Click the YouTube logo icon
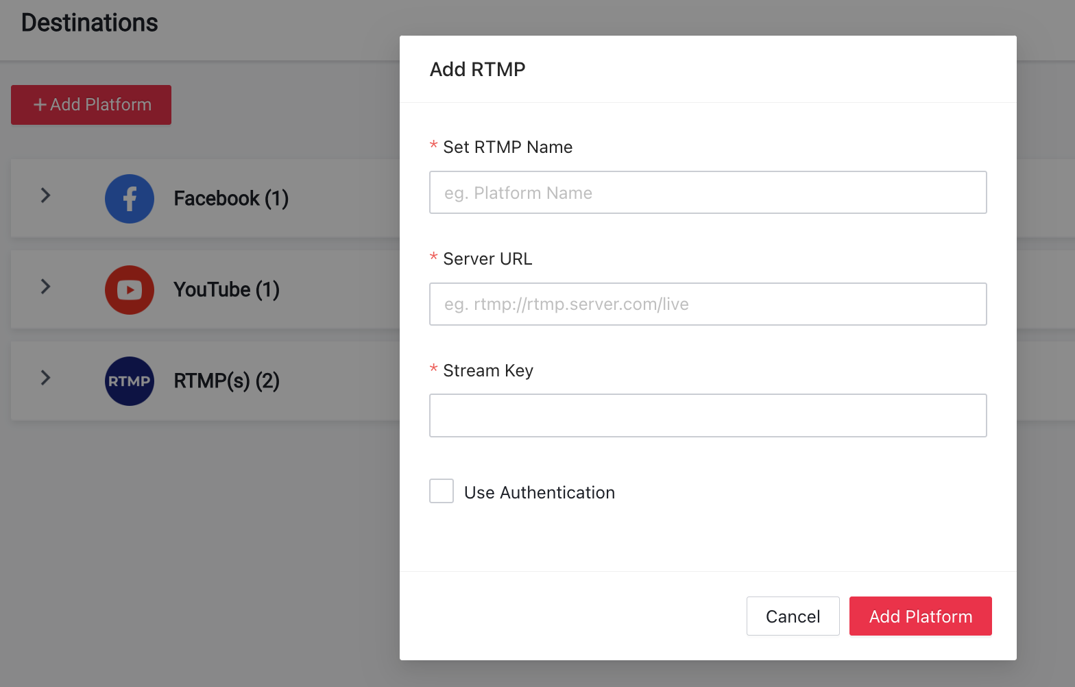Viewport: 1075px width, 687px height. 130,290
